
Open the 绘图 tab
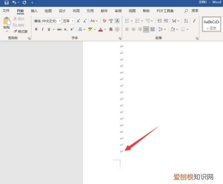48,11
